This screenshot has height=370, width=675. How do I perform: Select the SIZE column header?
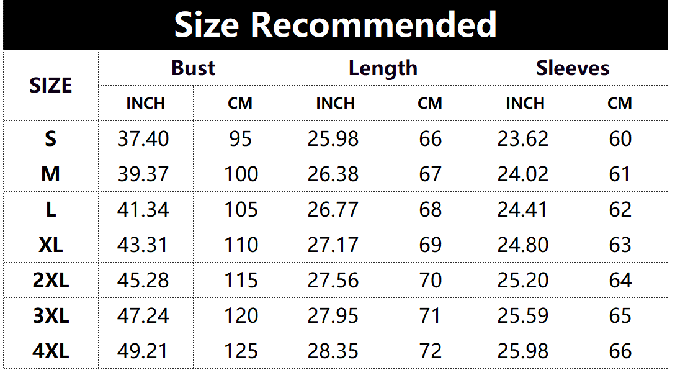pos(51,86)
